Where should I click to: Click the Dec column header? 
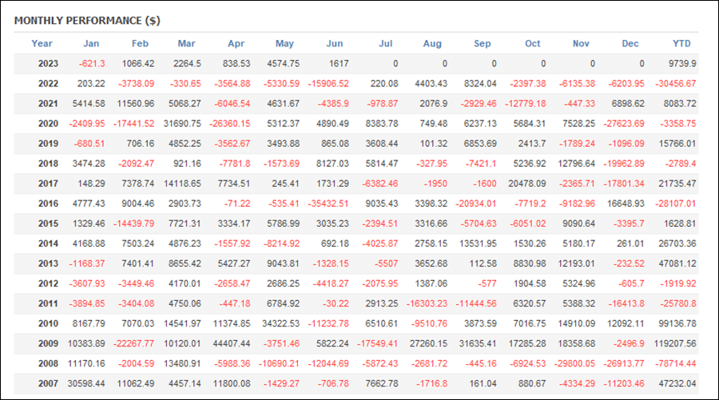tap(630, 43)
